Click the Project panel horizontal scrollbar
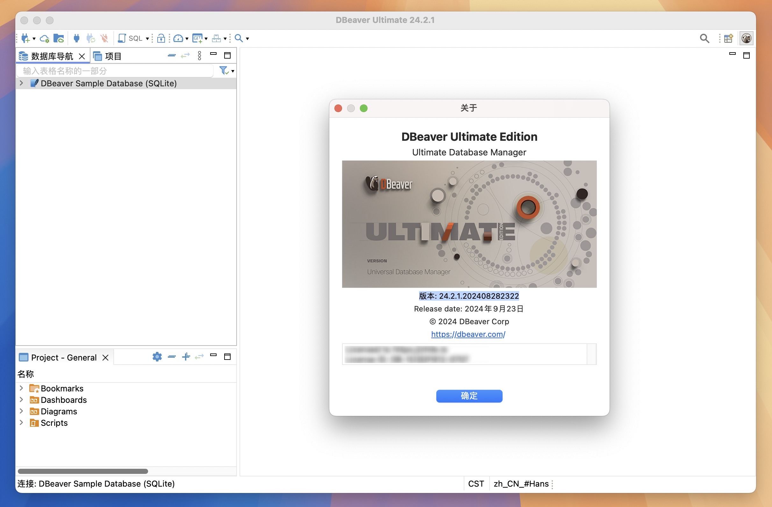This screenshot has width=772, height=507. [x=83, y=471]
